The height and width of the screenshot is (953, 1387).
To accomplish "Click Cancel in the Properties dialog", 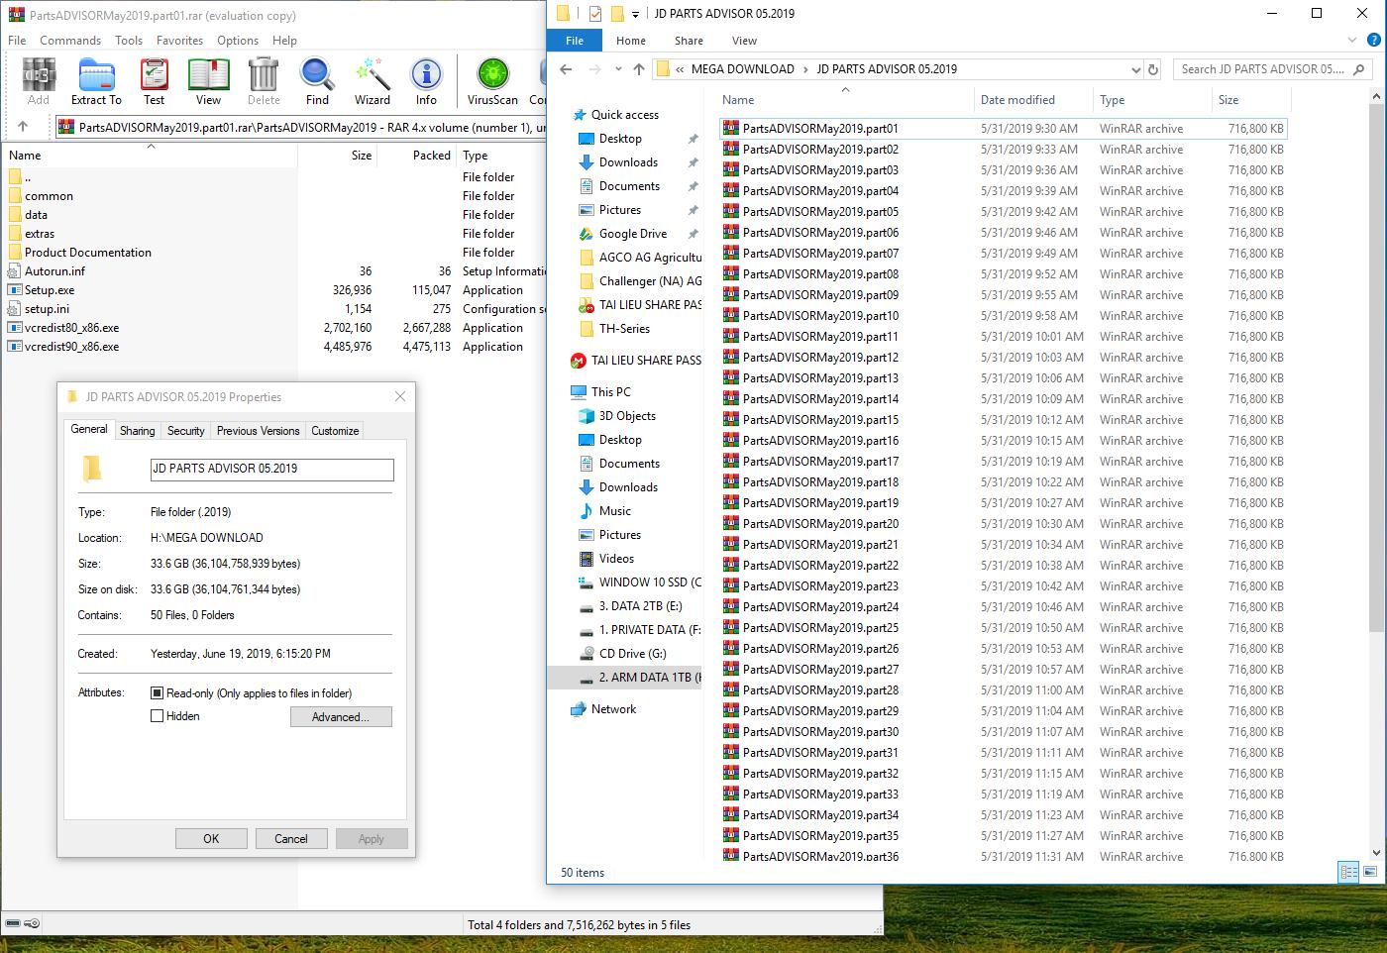I will point(291,838).
